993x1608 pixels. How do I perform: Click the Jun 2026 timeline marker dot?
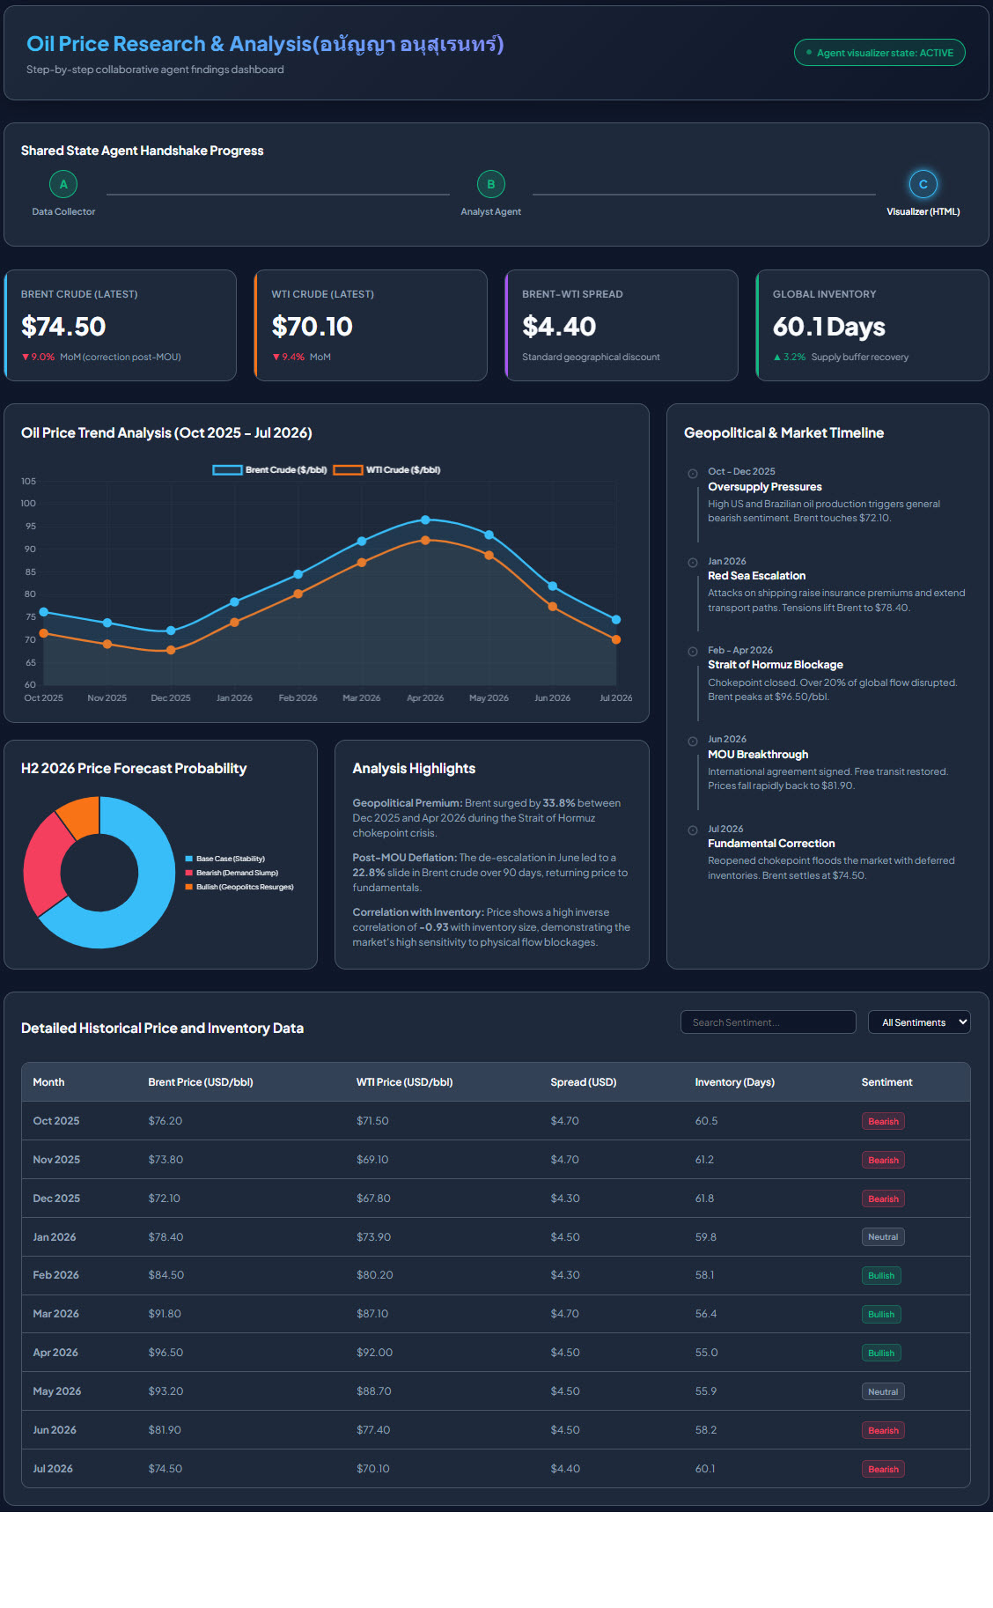pyautogui.click(x=693, y=741)
